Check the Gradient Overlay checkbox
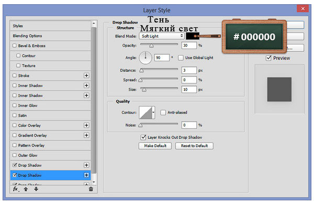Viewport: 314px width, 204px height. tap(15, 135)
